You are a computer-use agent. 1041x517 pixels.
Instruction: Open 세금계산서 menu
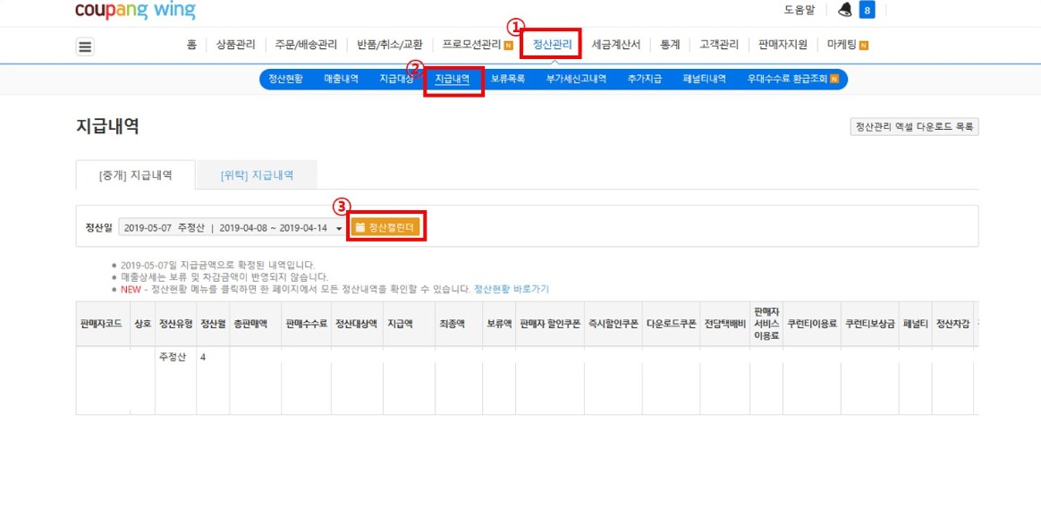615,45
